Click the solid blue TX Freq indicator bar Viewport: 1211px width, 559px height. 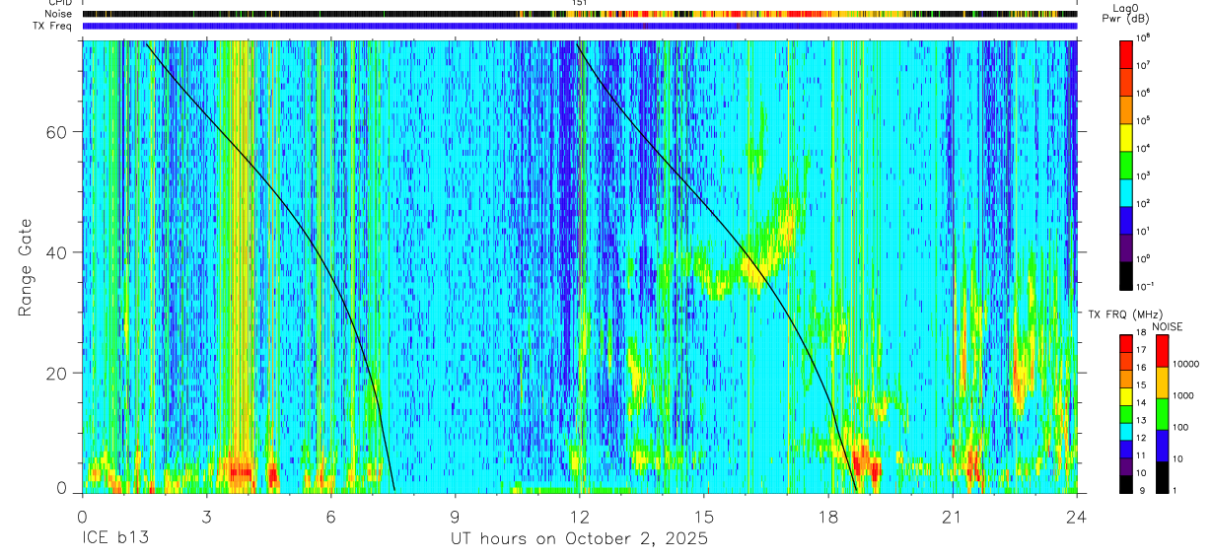pyautogui.click(x=580, y=26)
